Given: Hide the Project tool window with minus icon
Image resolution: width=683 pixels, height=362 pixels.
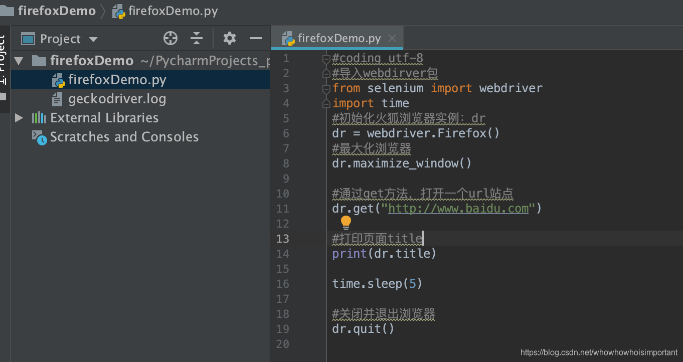Looking at the screenshot, I should 255,38.
